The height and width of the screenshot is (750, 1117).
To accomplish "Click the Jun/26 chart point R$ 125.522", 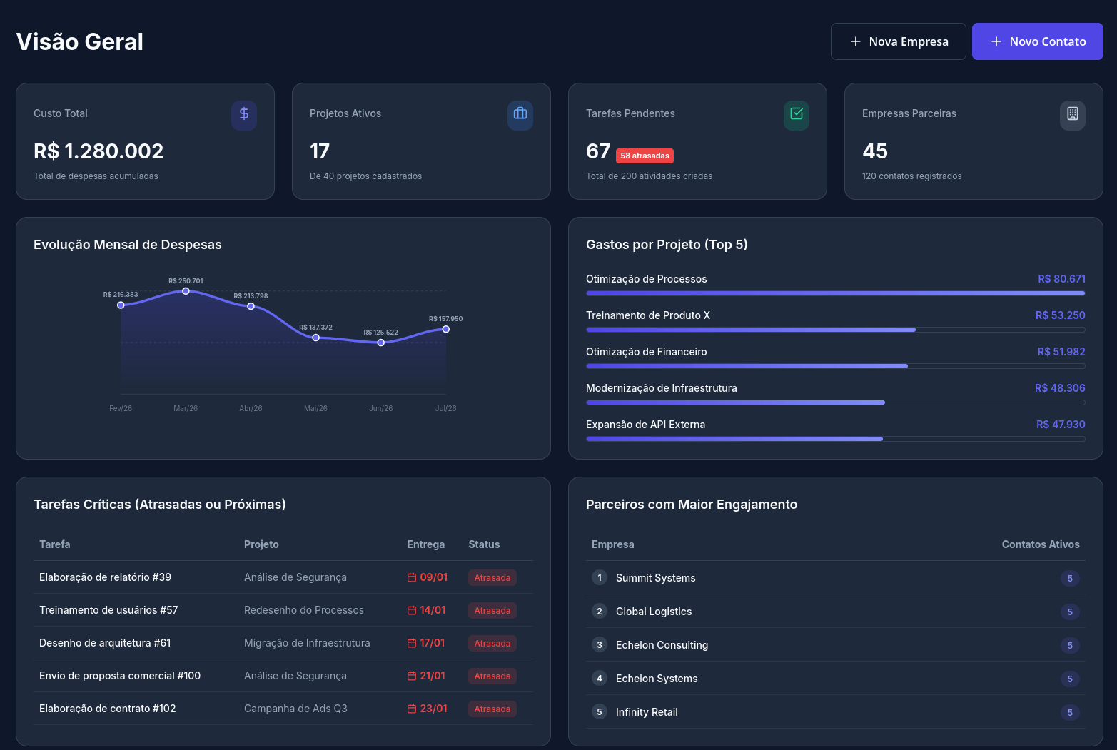I will (x=380, y=343).
